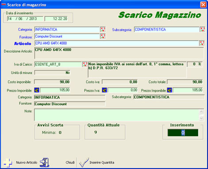Open the Articolo dropdown arrow icon
Screen dimensions: 208x169
pyautogui.click(x=202, y=43)
